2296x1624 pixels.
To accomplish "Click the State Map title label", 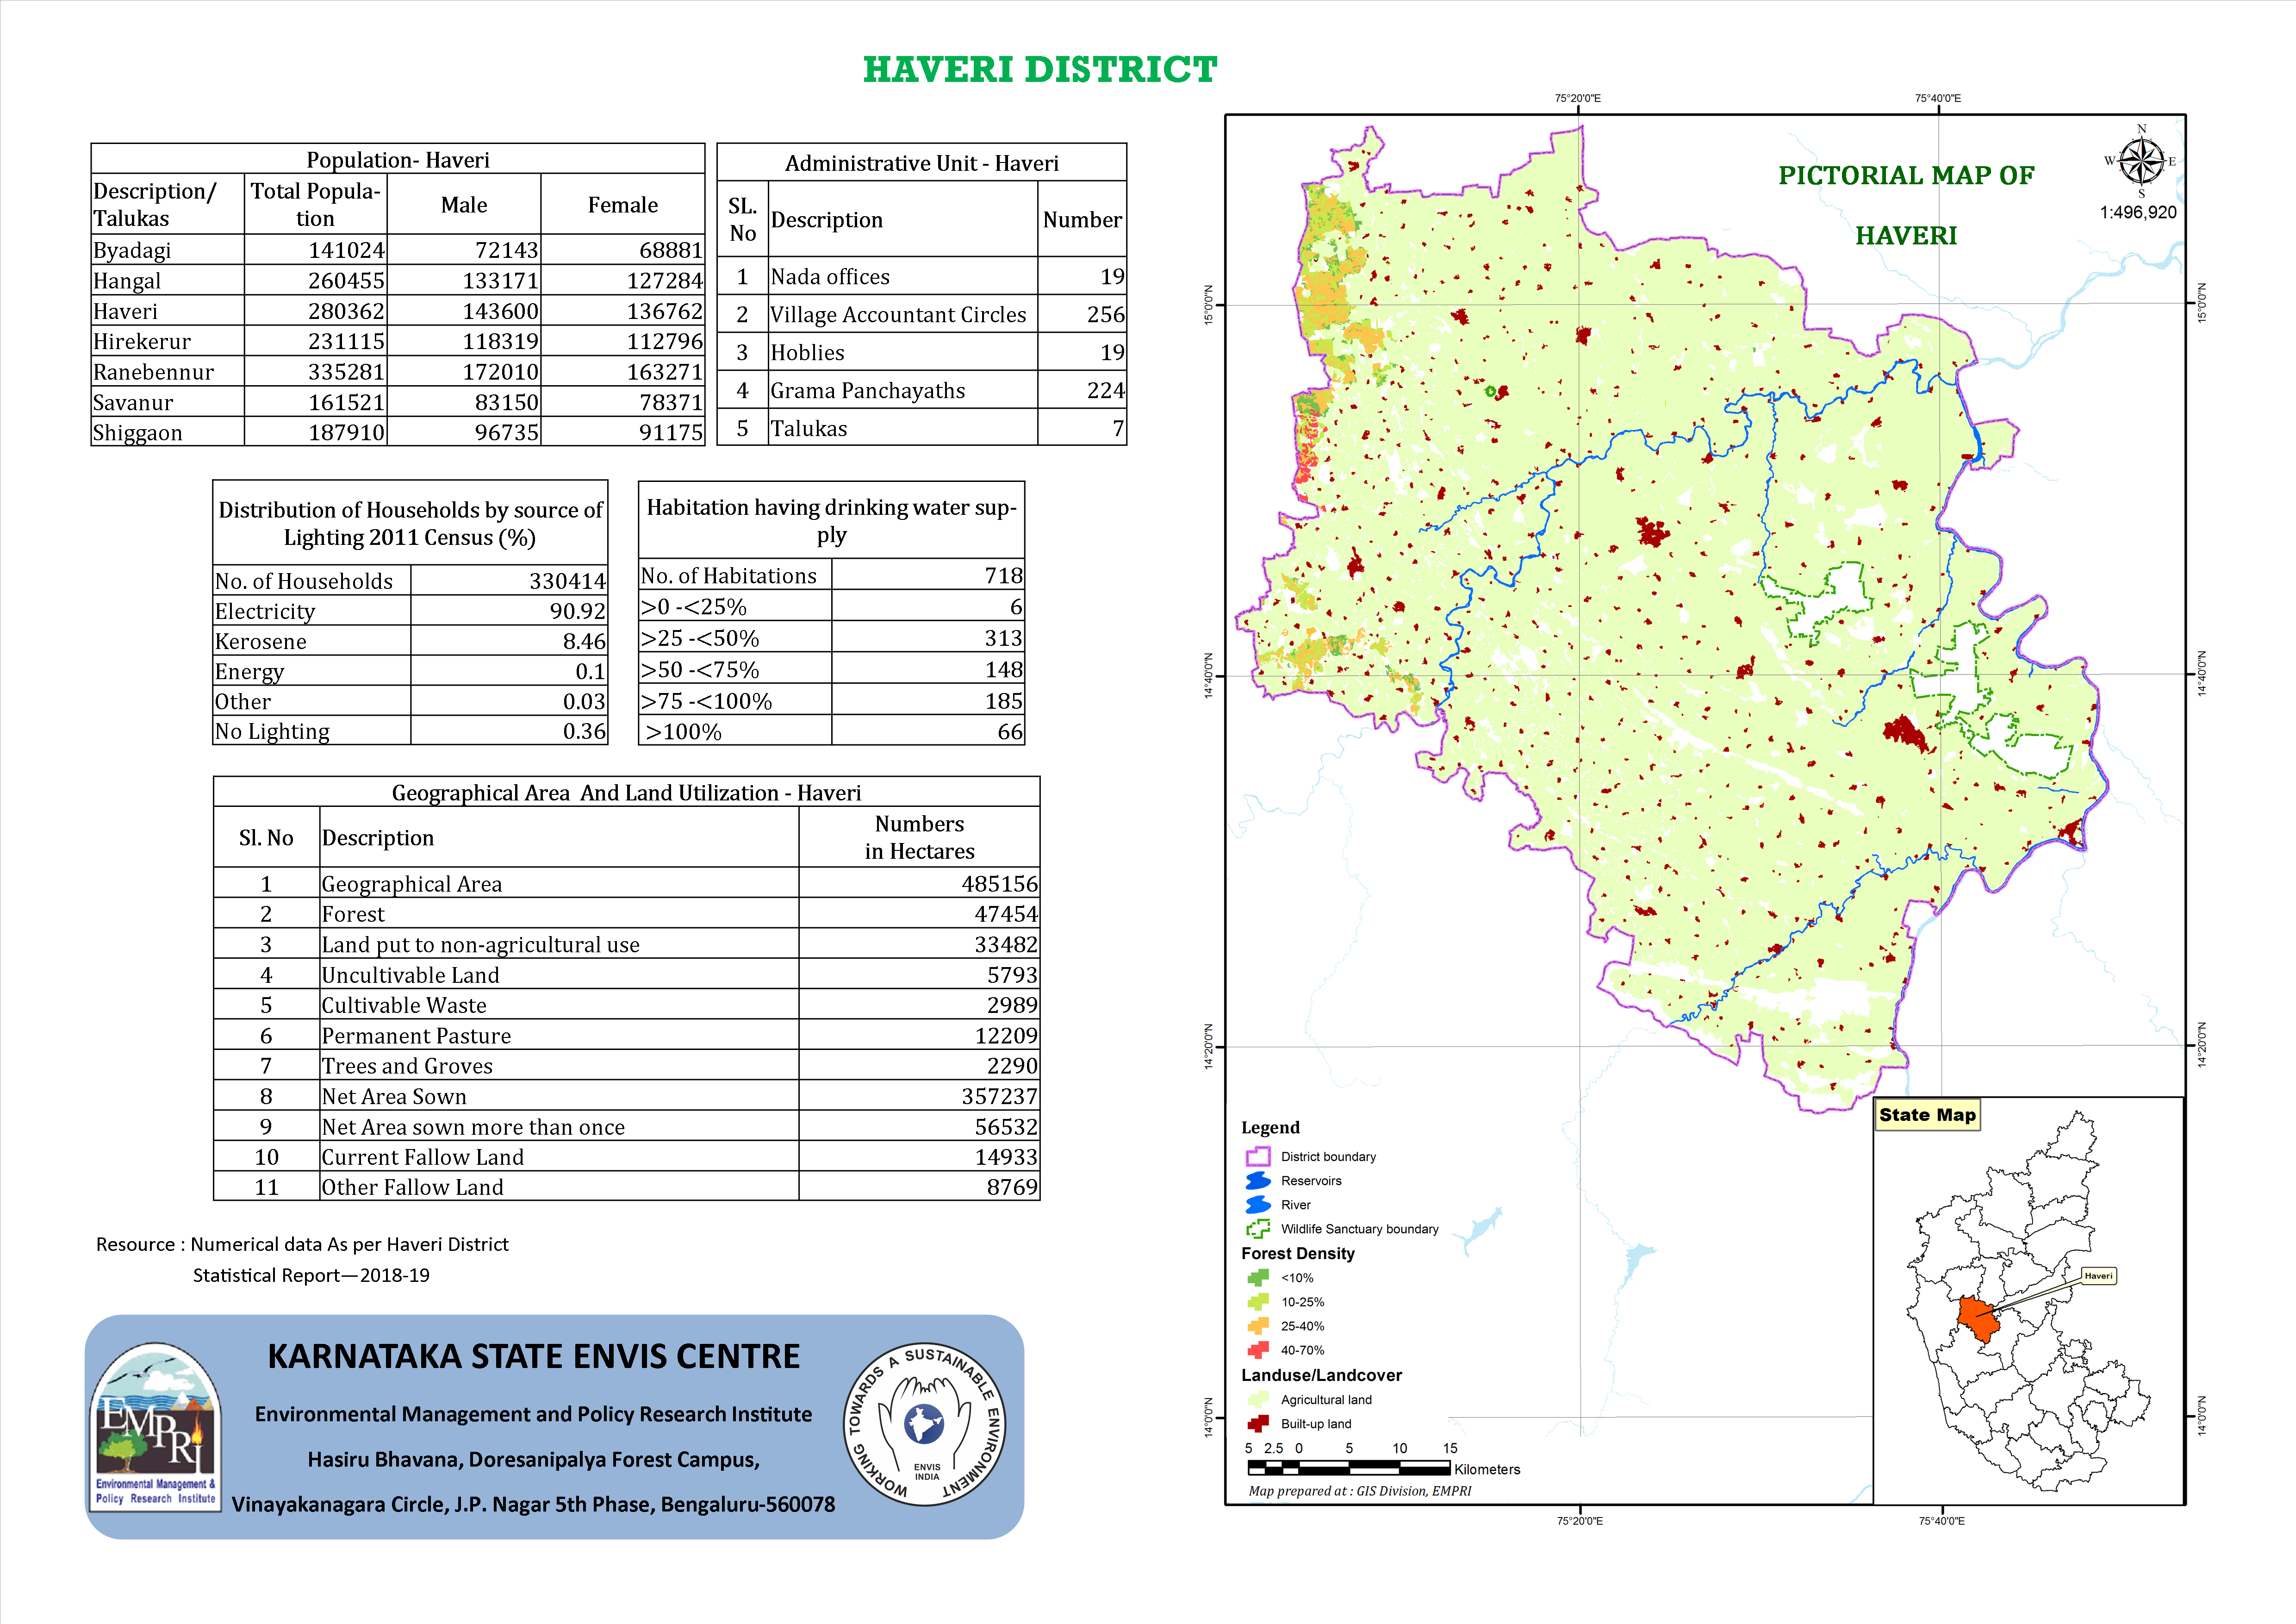I will coord(1927,1115).
